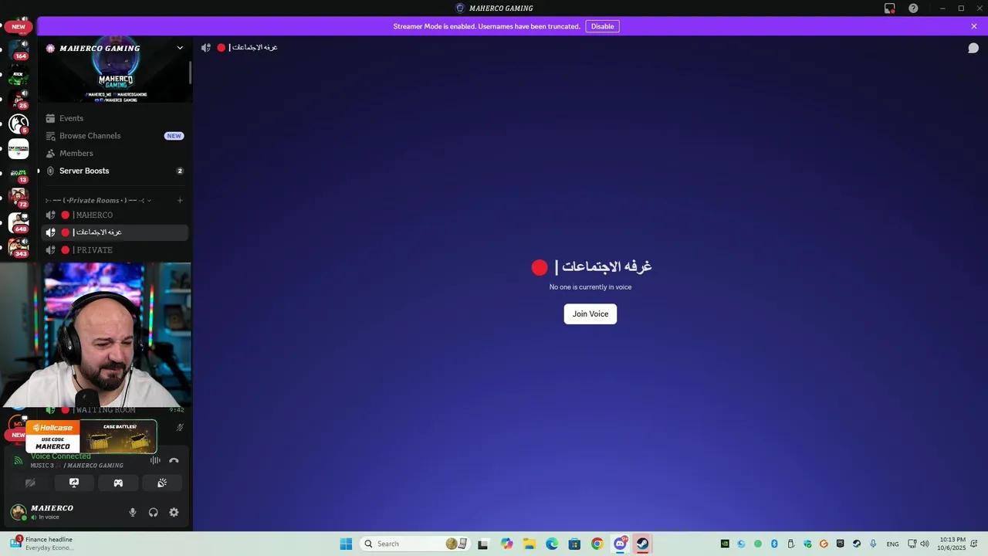Open User Settings gear
The image size is (988, 556).
click(x=174, y=512)
